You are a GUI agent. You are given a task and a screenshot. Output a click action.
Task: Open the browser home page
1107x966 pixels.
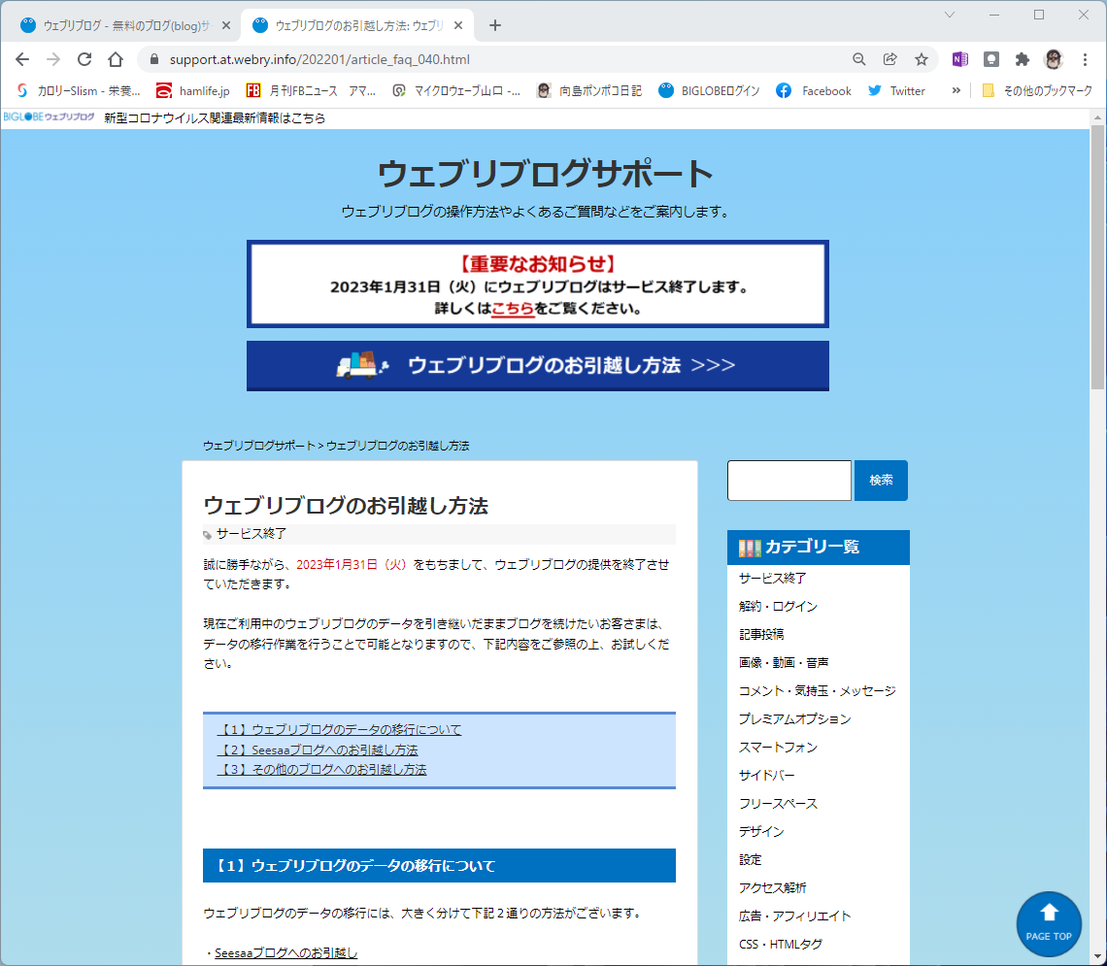(x=116, y=59)
